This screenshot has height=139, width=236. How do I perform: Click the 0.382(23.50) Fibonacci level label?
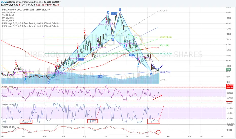[x=165, y=37]
